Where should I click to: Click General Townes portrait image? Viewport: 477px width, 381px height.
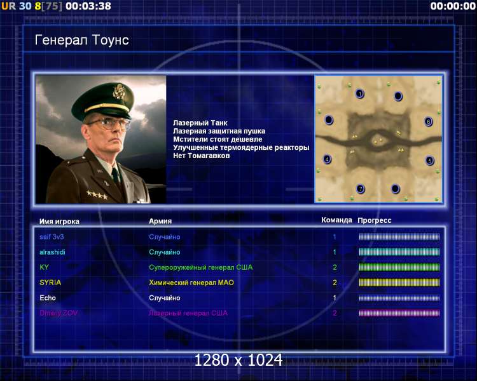pyautogui.click(x=101, y=140)
